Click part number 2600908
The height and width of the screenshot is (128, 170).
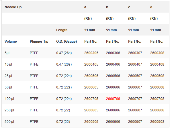157,122
